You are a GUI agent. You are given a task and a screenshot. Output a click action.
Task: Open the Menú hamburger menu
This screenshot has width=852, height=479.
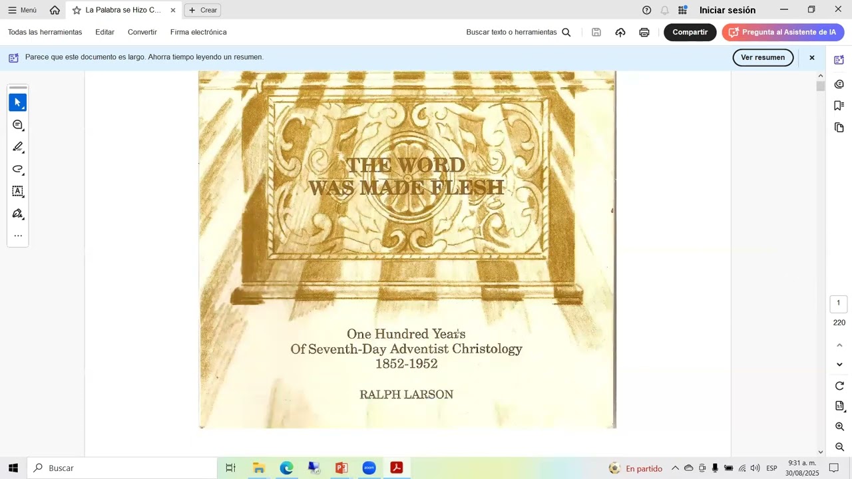pos(22,10)
